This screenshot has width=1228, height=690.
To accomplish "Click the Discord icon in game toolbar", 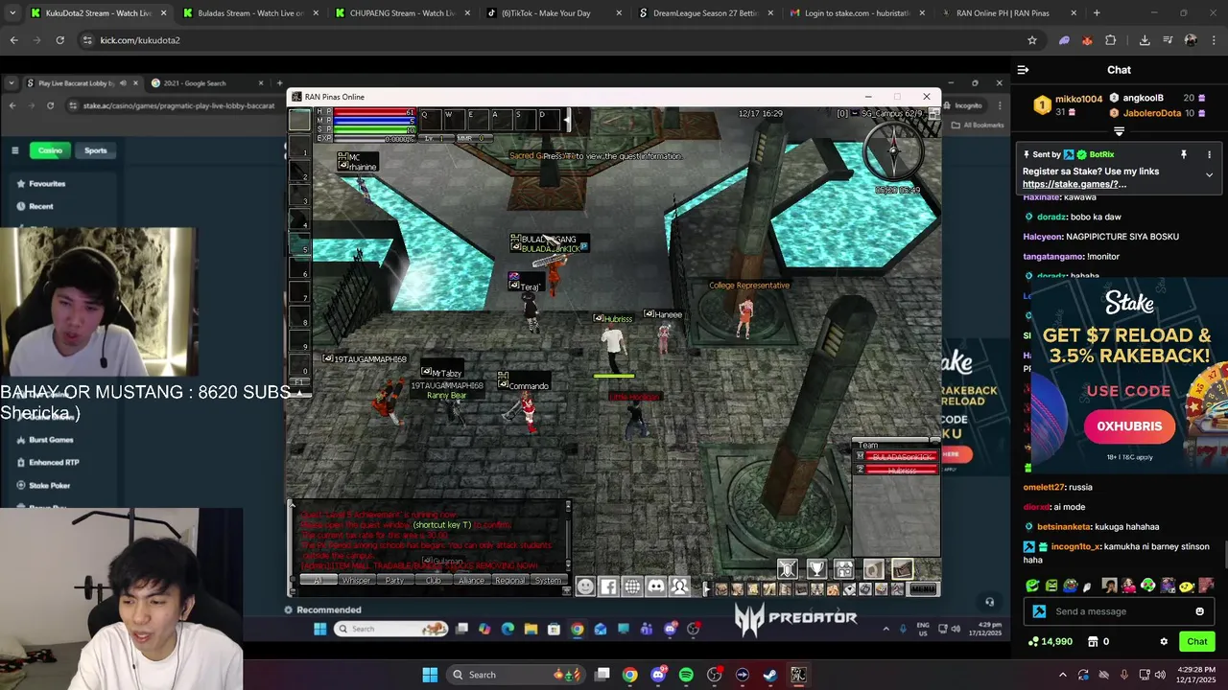I will (x=656, y=587).
